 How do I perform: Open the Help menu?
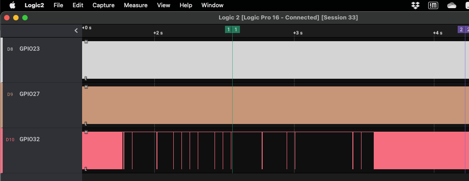[186, 5]
